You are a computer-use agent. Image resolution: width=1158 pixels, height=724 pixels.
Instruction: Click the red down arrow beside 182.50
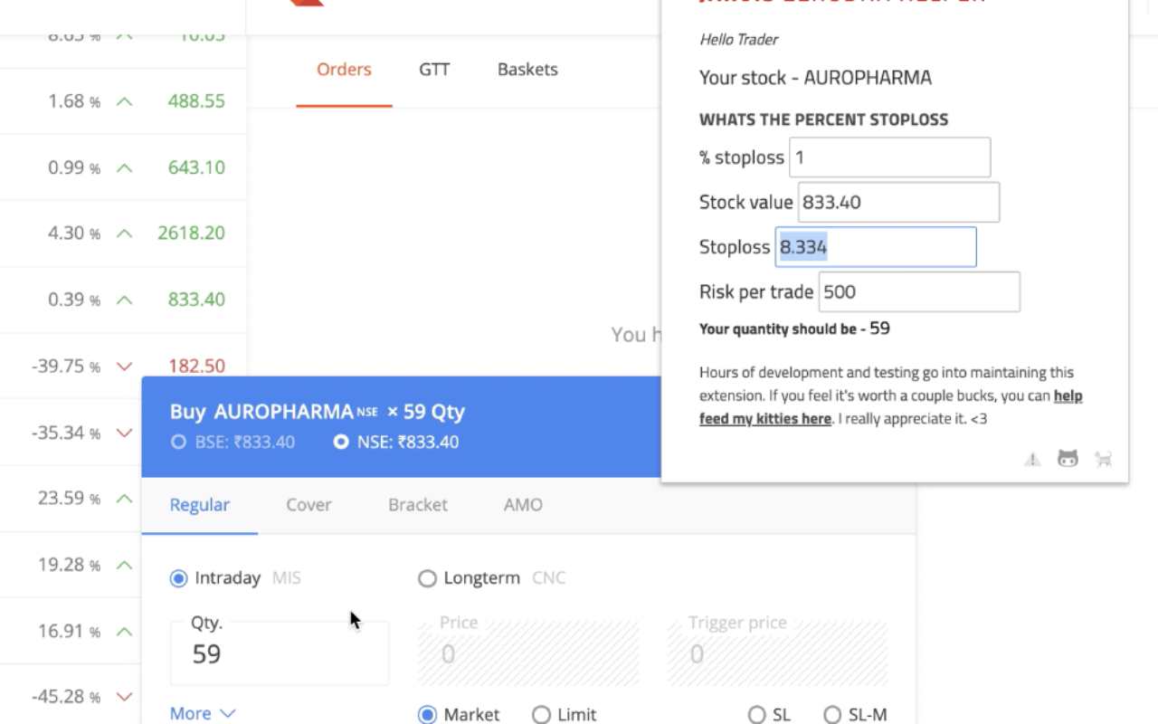coord(125,367)
